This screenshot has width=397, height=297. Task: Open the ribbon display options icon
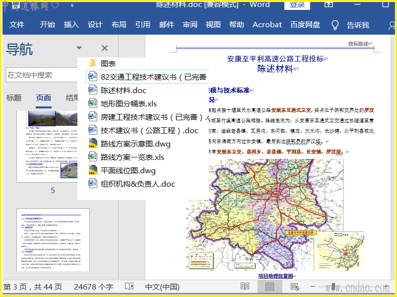pos(329,4)
